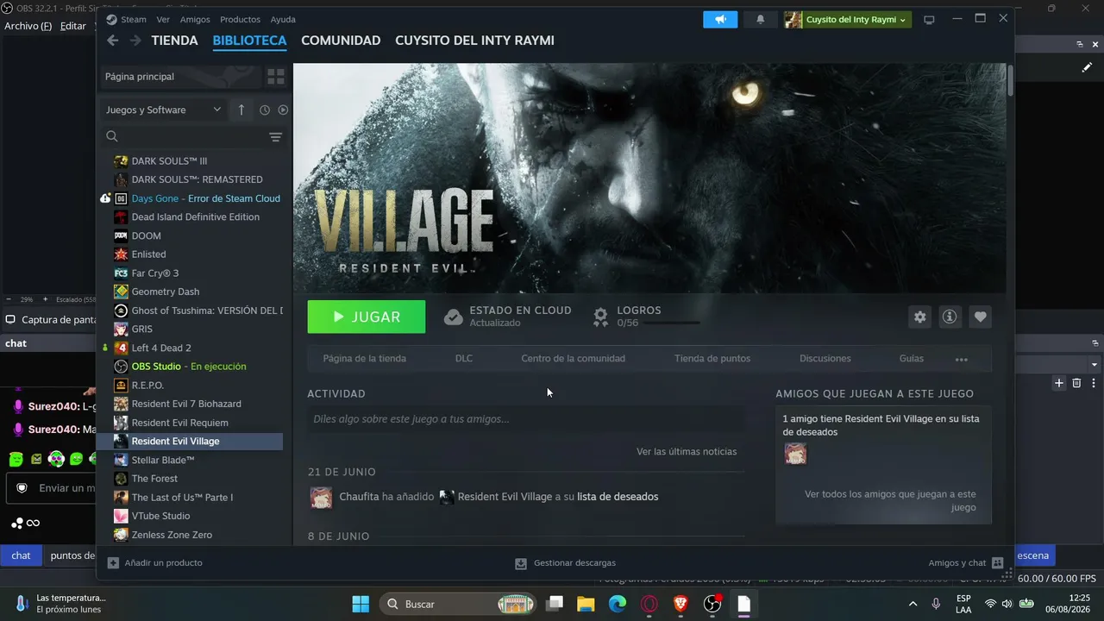The height and width of the screenshot is (621, 1104).
Task: Open Tienda de puntos link
Action: (x=712, y=358)
